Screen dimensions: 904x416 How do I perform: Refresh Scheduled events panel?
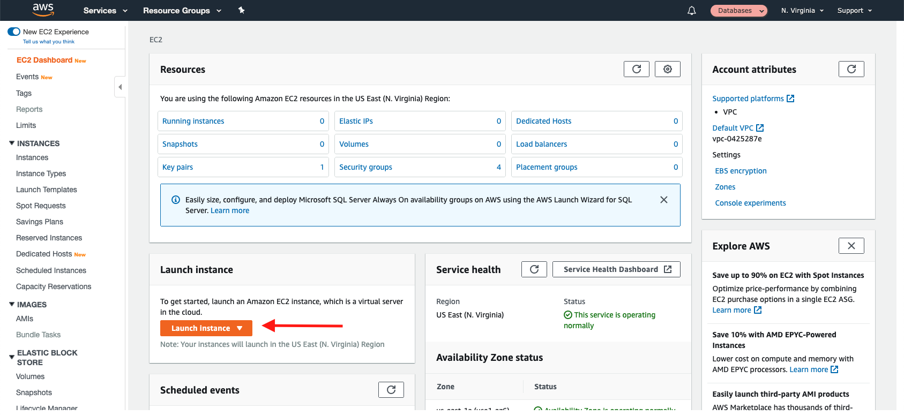point(391,390)
